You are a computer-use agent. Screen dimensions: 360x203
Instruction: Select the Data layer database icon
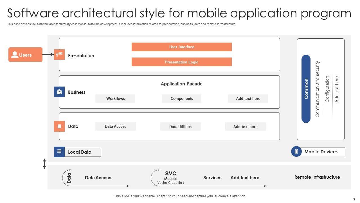[59, 126]
